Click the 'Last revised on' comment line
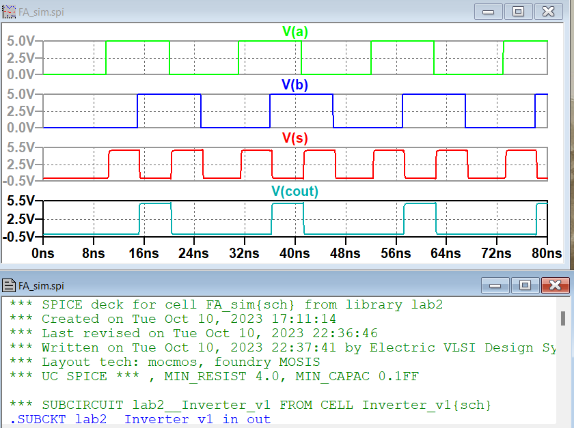The image size is (574, 428). pyautogui.click(x=193, y=333)
